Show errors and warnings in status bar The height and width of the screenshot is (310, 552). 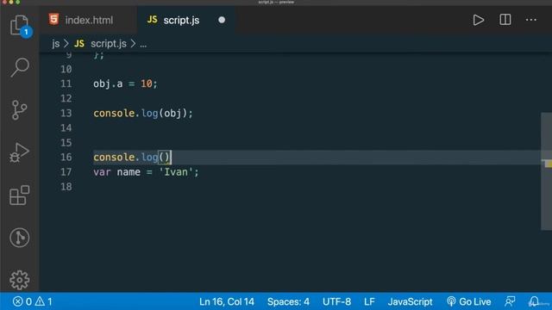(x=33, y=301)
